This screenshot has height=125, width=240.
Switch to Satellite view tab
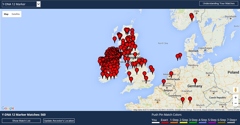16,14
